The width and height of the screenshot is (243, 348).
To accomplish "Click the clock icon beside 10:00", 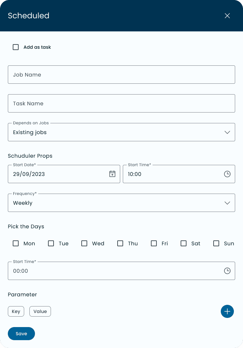I will [x=227, y=174].
